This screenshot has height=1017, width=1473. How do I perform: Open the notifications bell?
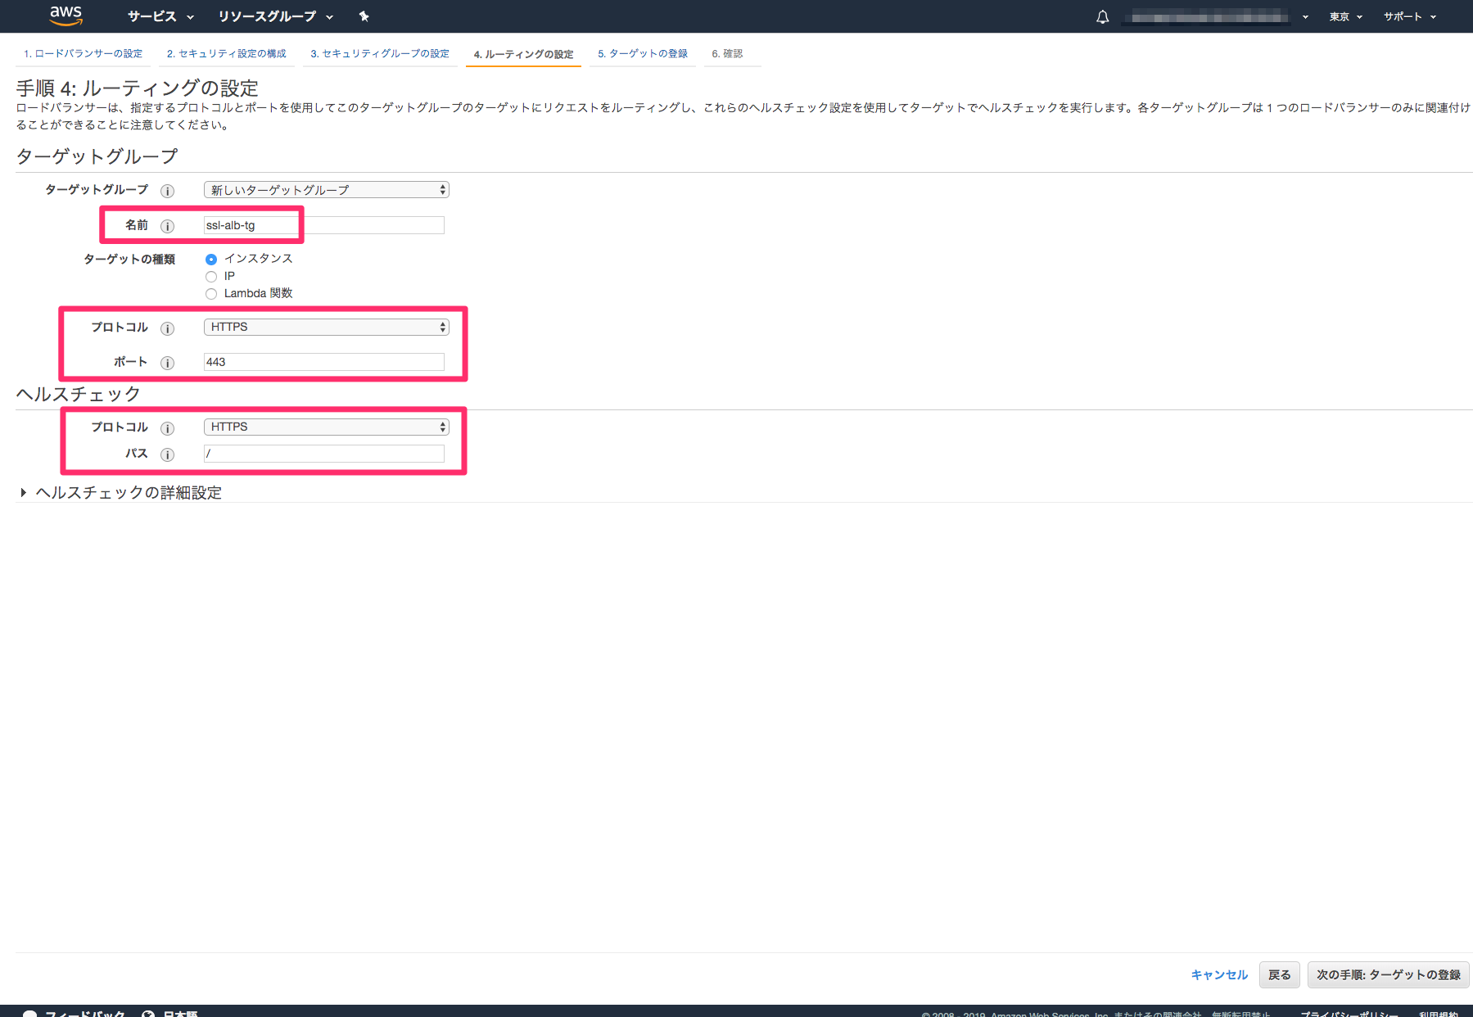pyautogui.click(x=1101, y=16)
